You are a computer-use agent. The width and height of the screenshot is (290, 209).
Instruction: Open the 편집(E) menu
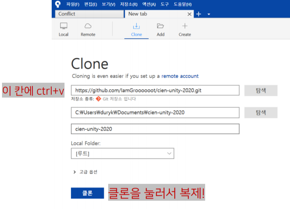point(91,4)
